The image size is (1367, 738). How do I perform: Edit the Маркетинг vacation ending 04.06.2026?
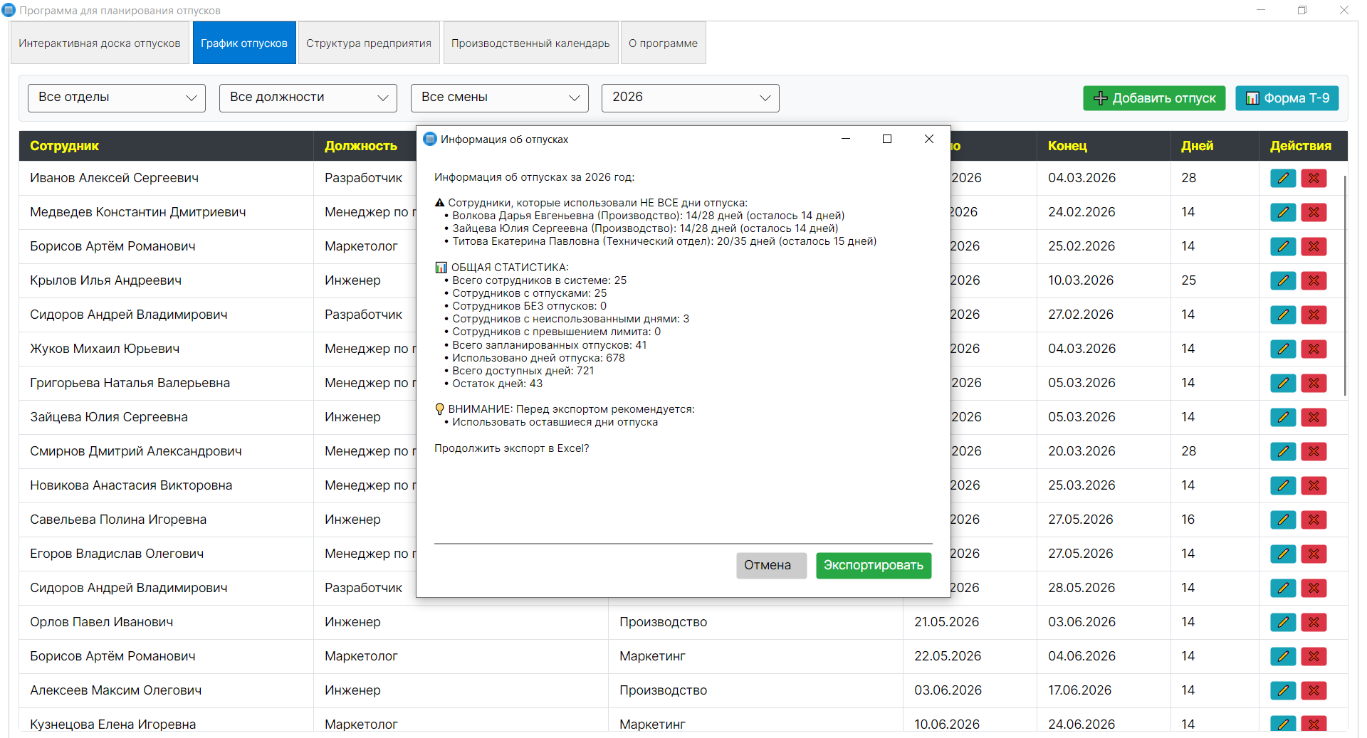pyautogui.click(x=1282, y=656)
